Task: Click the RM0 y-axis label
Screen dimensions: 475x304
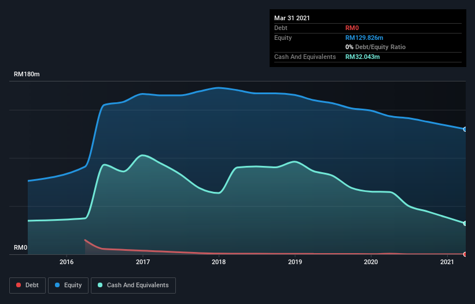Action: coord(21,247)
